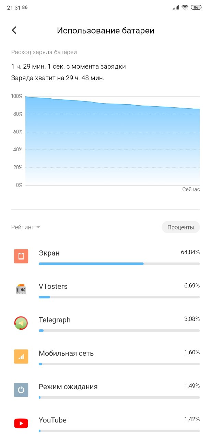Tap the Мобильная сеть label
The image size is (211, 439).
[x=66, y=353]
